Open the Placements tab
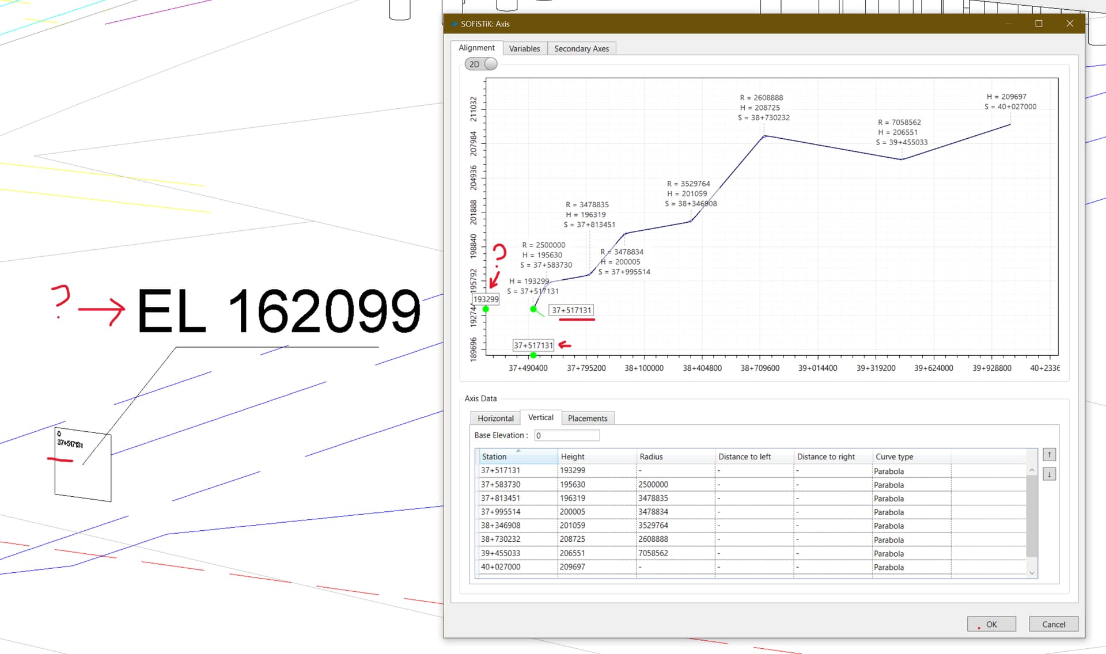 (x=587, y=418)
